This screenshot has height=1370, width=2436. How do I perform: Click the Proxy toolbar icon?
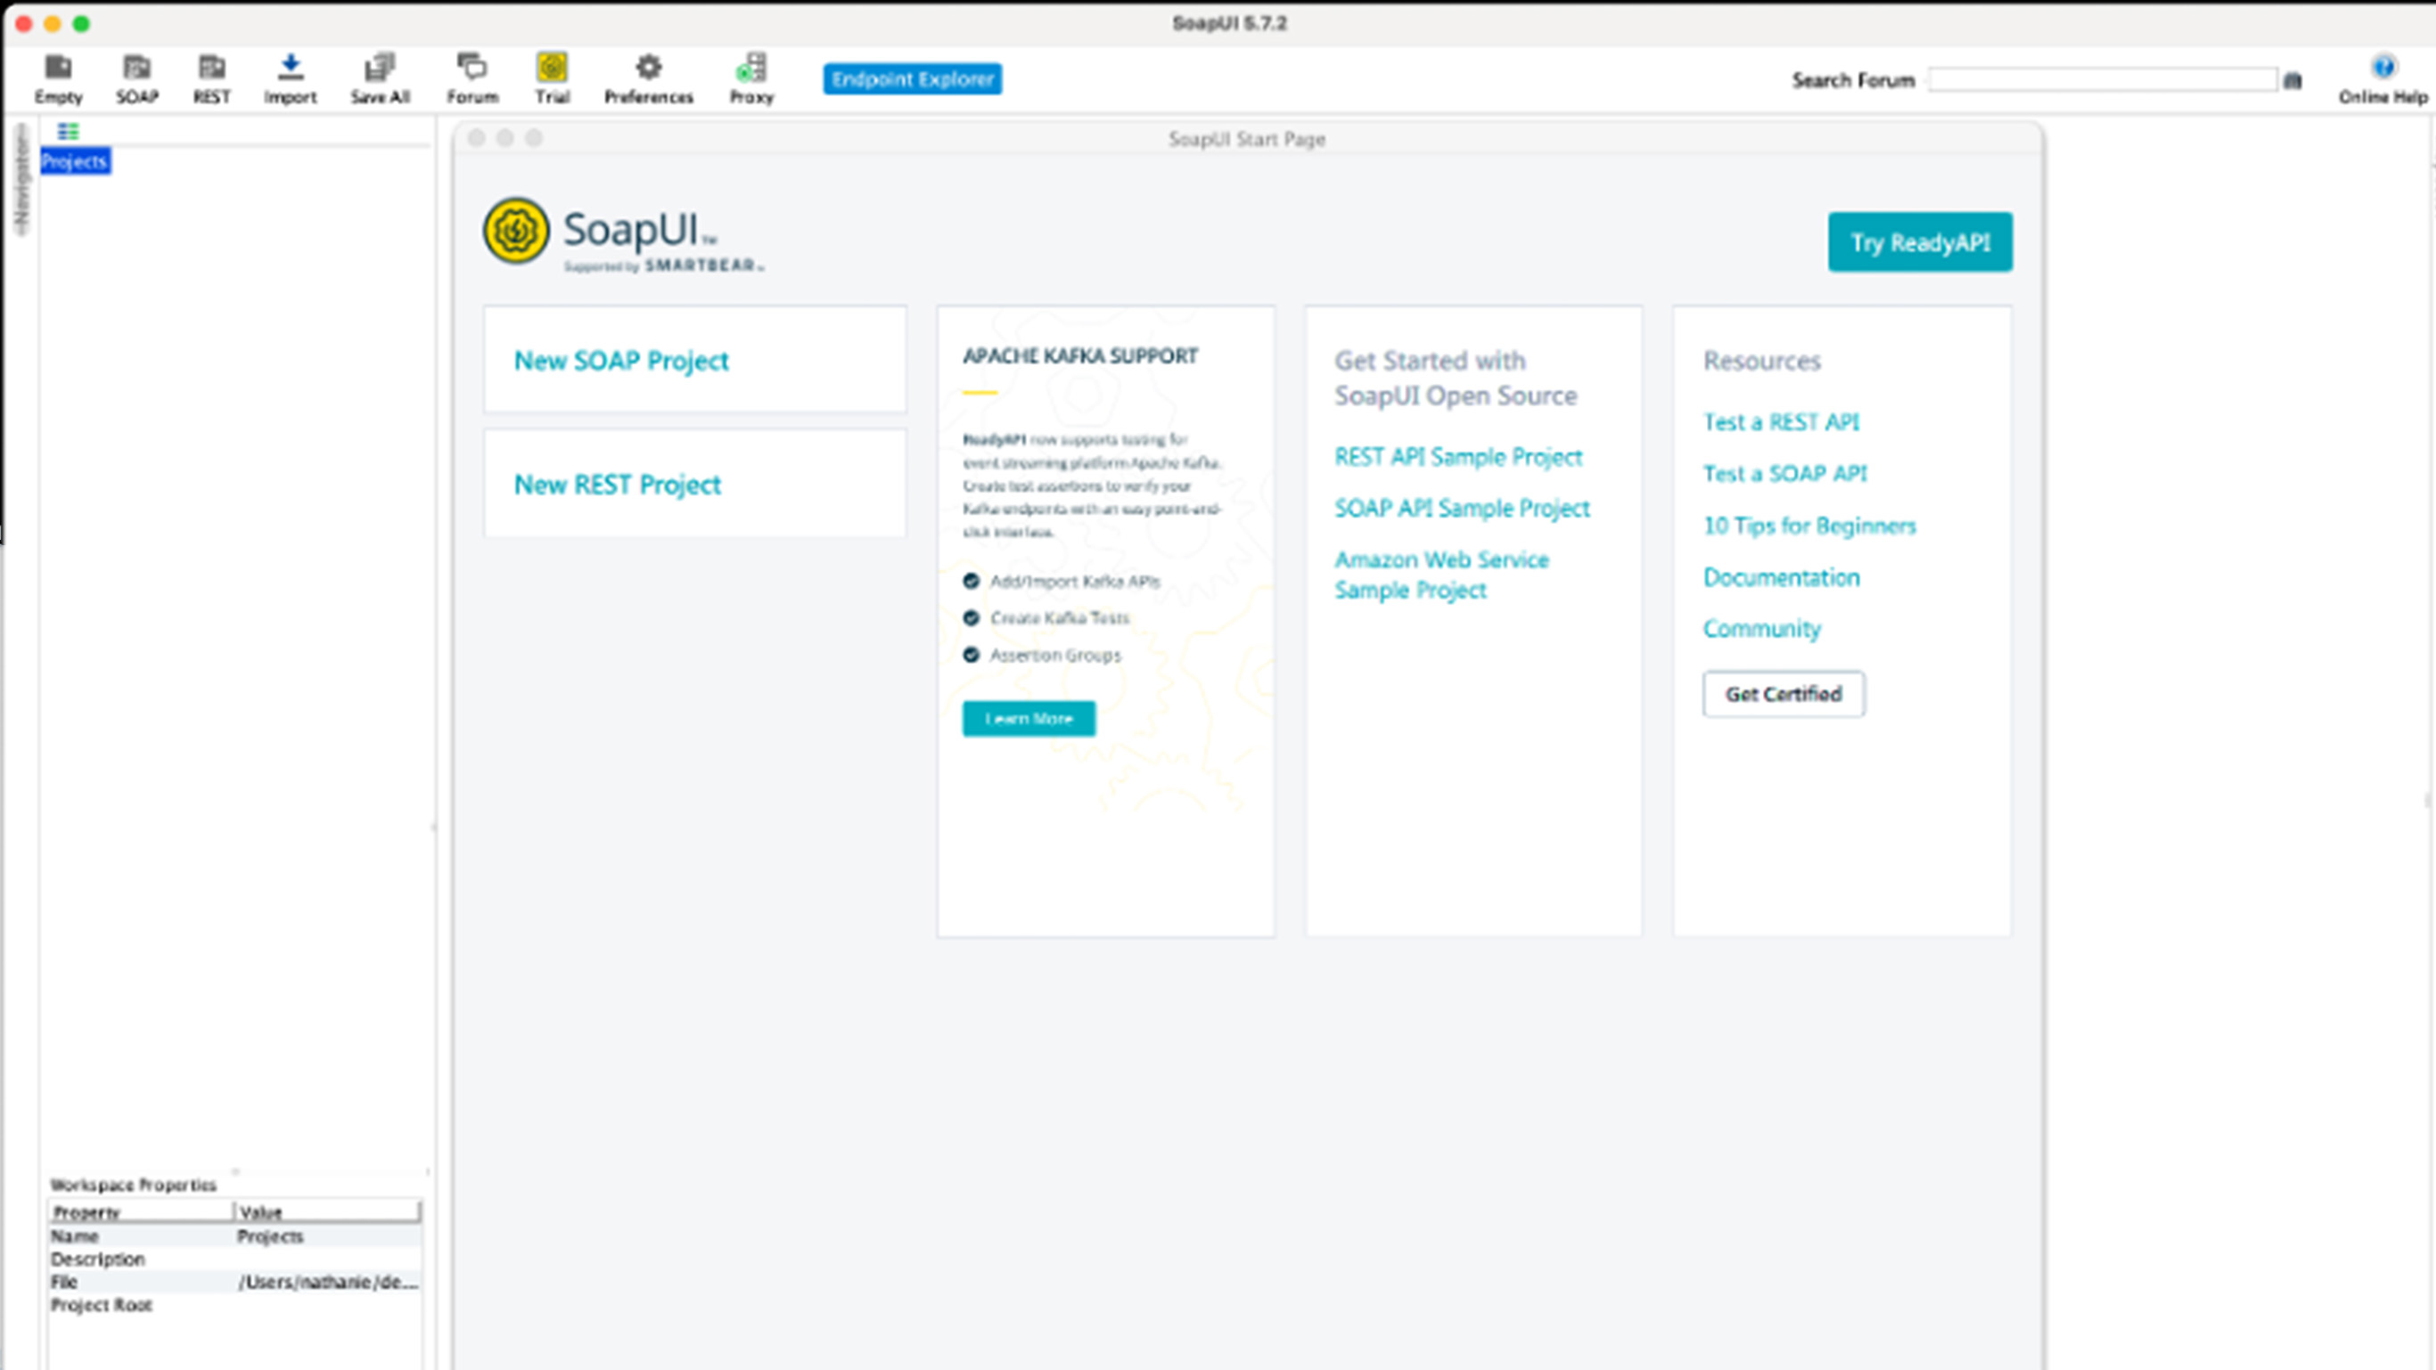pos(751,77)
